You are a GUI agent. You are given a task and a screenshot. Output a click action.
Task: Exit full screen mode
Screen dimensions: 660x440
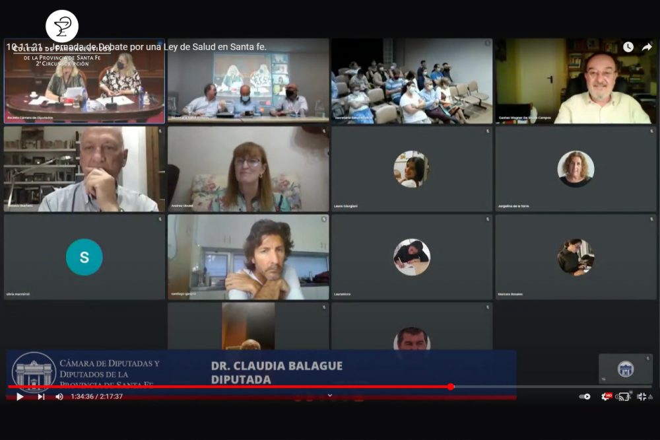click(x=641, y=396)
